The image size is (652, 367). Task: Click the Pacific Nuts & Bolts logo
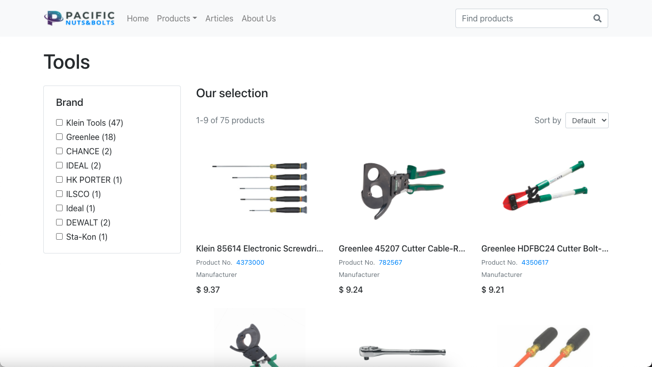click(x=79, y=18)
